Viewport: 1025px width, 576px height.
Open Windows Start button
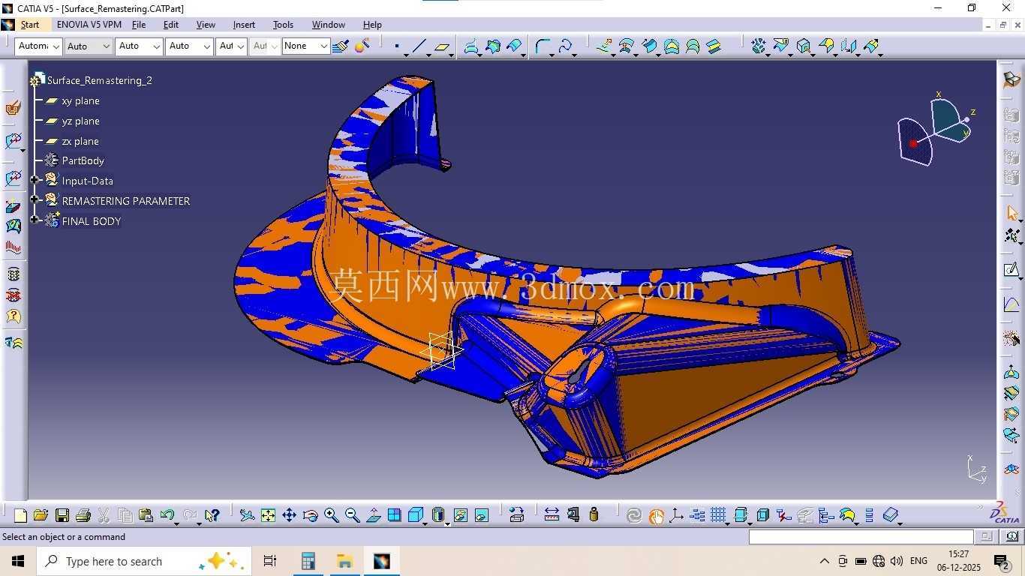pyautogui.click(x=17, y=561)
